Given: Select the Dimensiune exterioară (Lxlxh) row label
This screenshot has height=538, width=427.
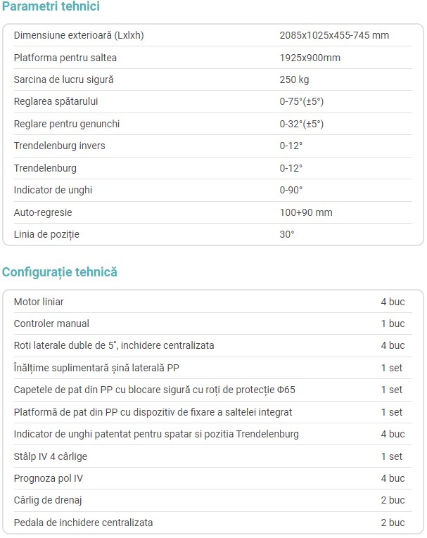Looking at the screenshot, I should 79,35.
